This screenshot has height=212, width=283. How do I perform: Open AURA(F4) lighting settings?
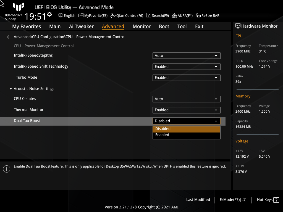182,15
